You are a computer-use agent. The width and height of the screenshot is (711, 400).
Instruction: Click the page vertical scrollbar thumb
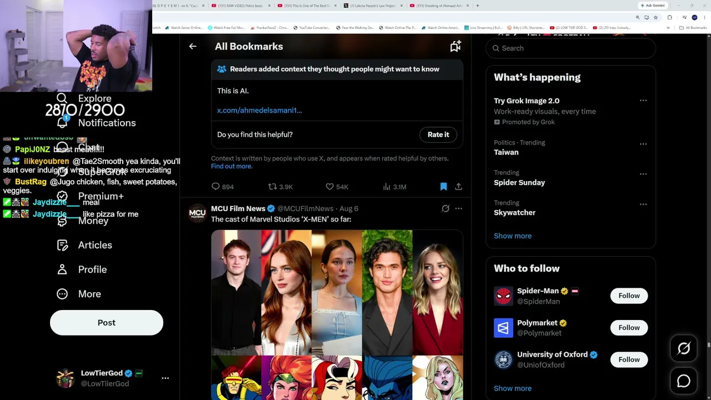[x=708, y=345]
